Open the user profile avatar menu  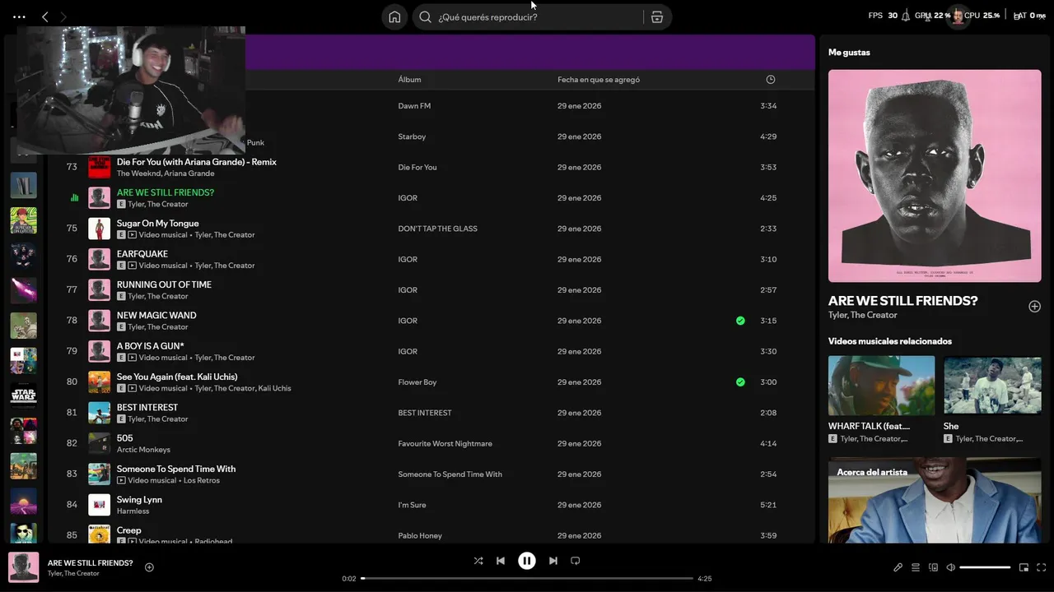click(957, 16)
